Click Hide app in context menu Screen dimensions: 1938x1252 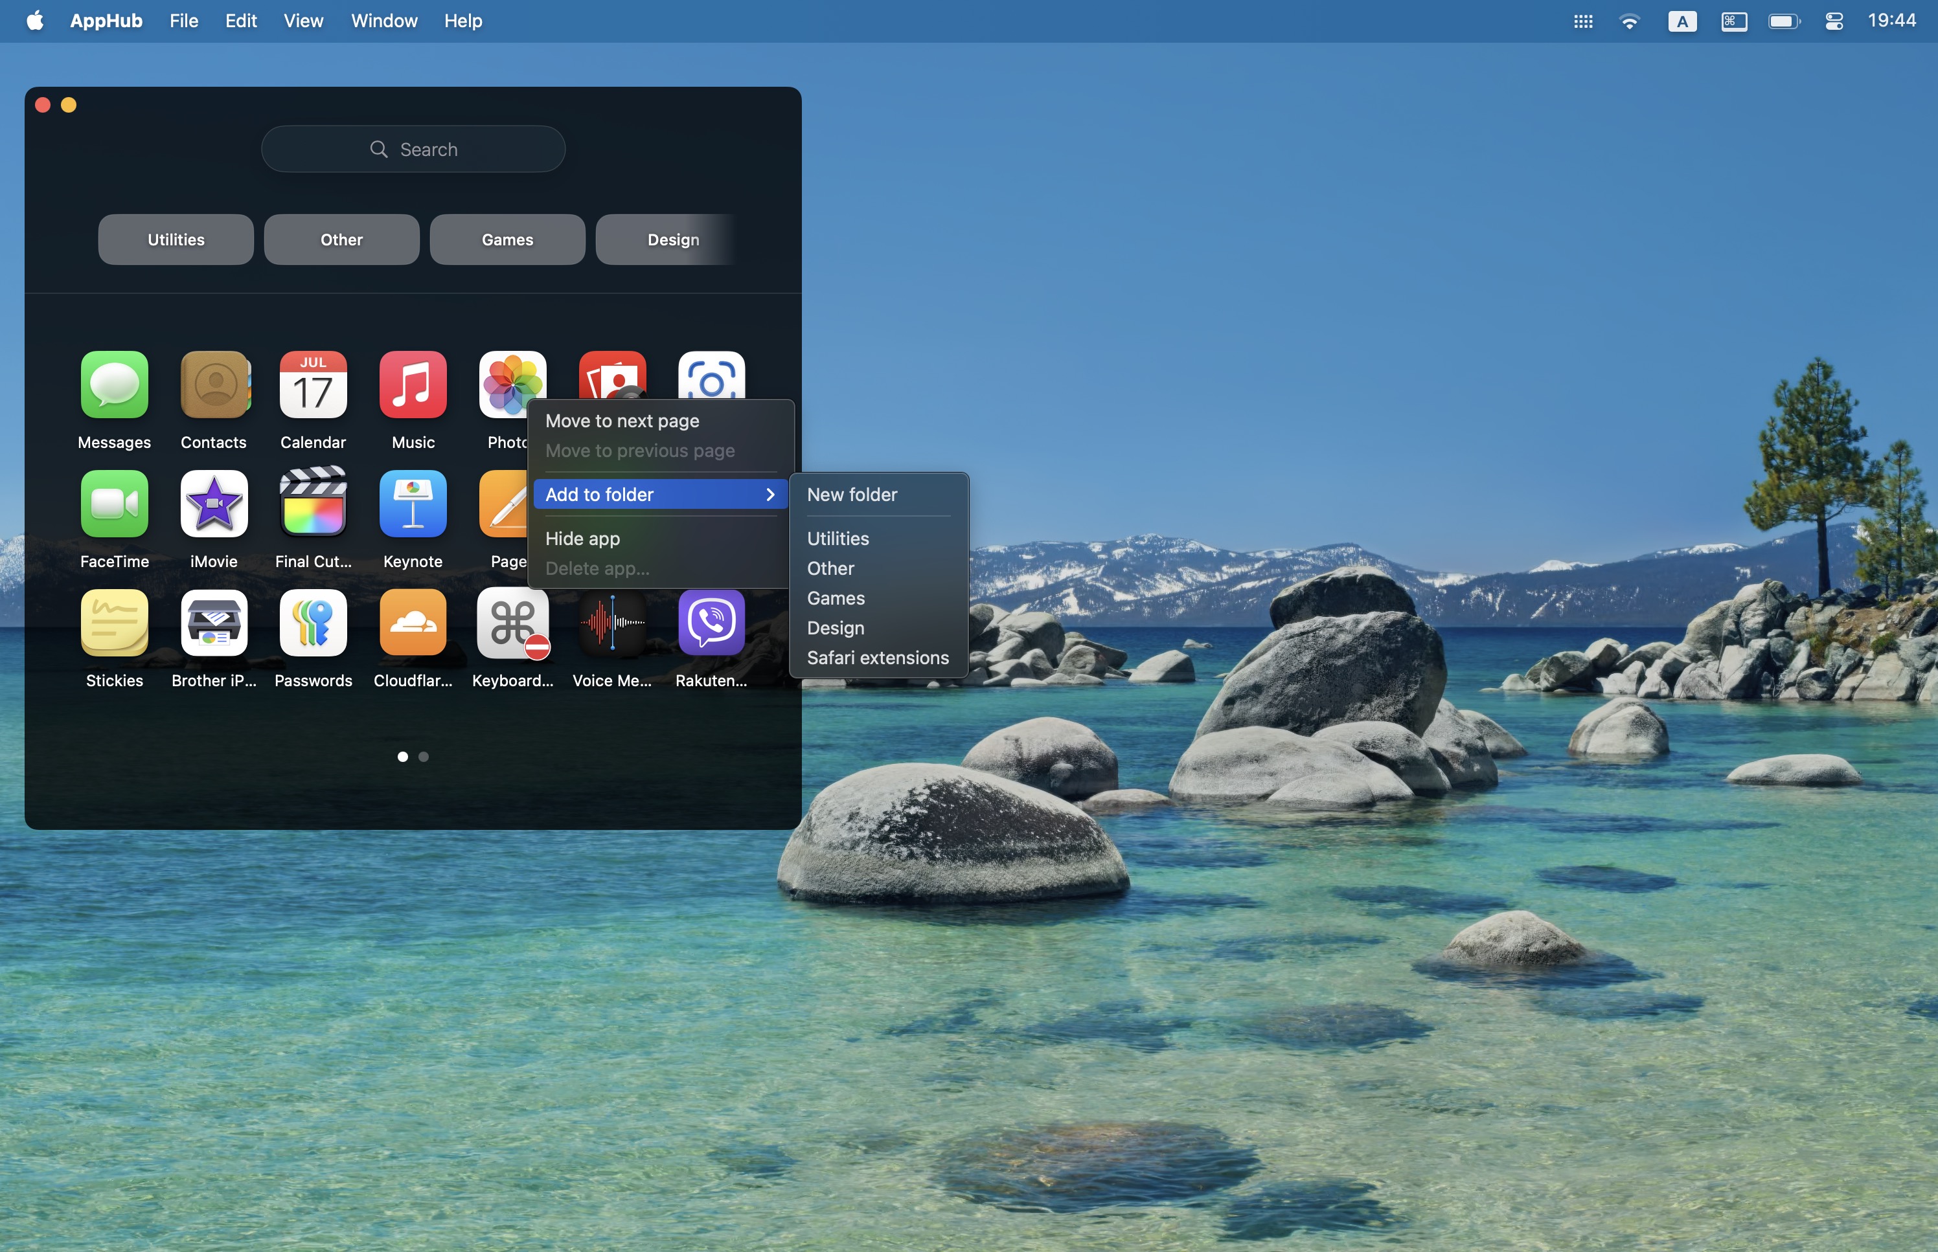pos(582,538)
